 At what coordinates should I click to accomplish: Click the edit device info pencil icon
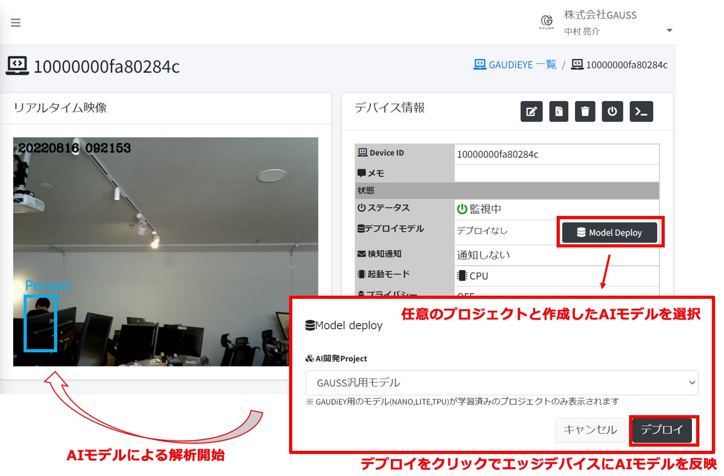tap(531, 111)
